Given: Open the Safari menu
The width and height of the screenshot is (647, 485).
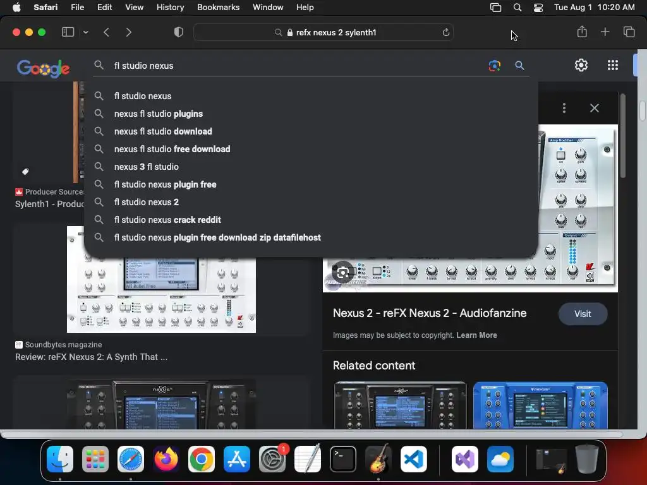Looking at the screenshot, I should click(x=45, y=7).
